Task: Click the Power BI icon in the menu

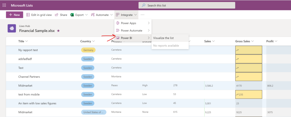Action: coord(118,38)
